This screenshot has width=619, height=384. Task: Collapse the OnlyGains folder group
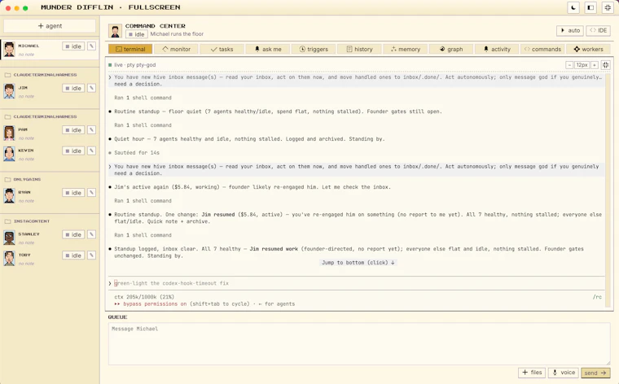coord(23,179)
